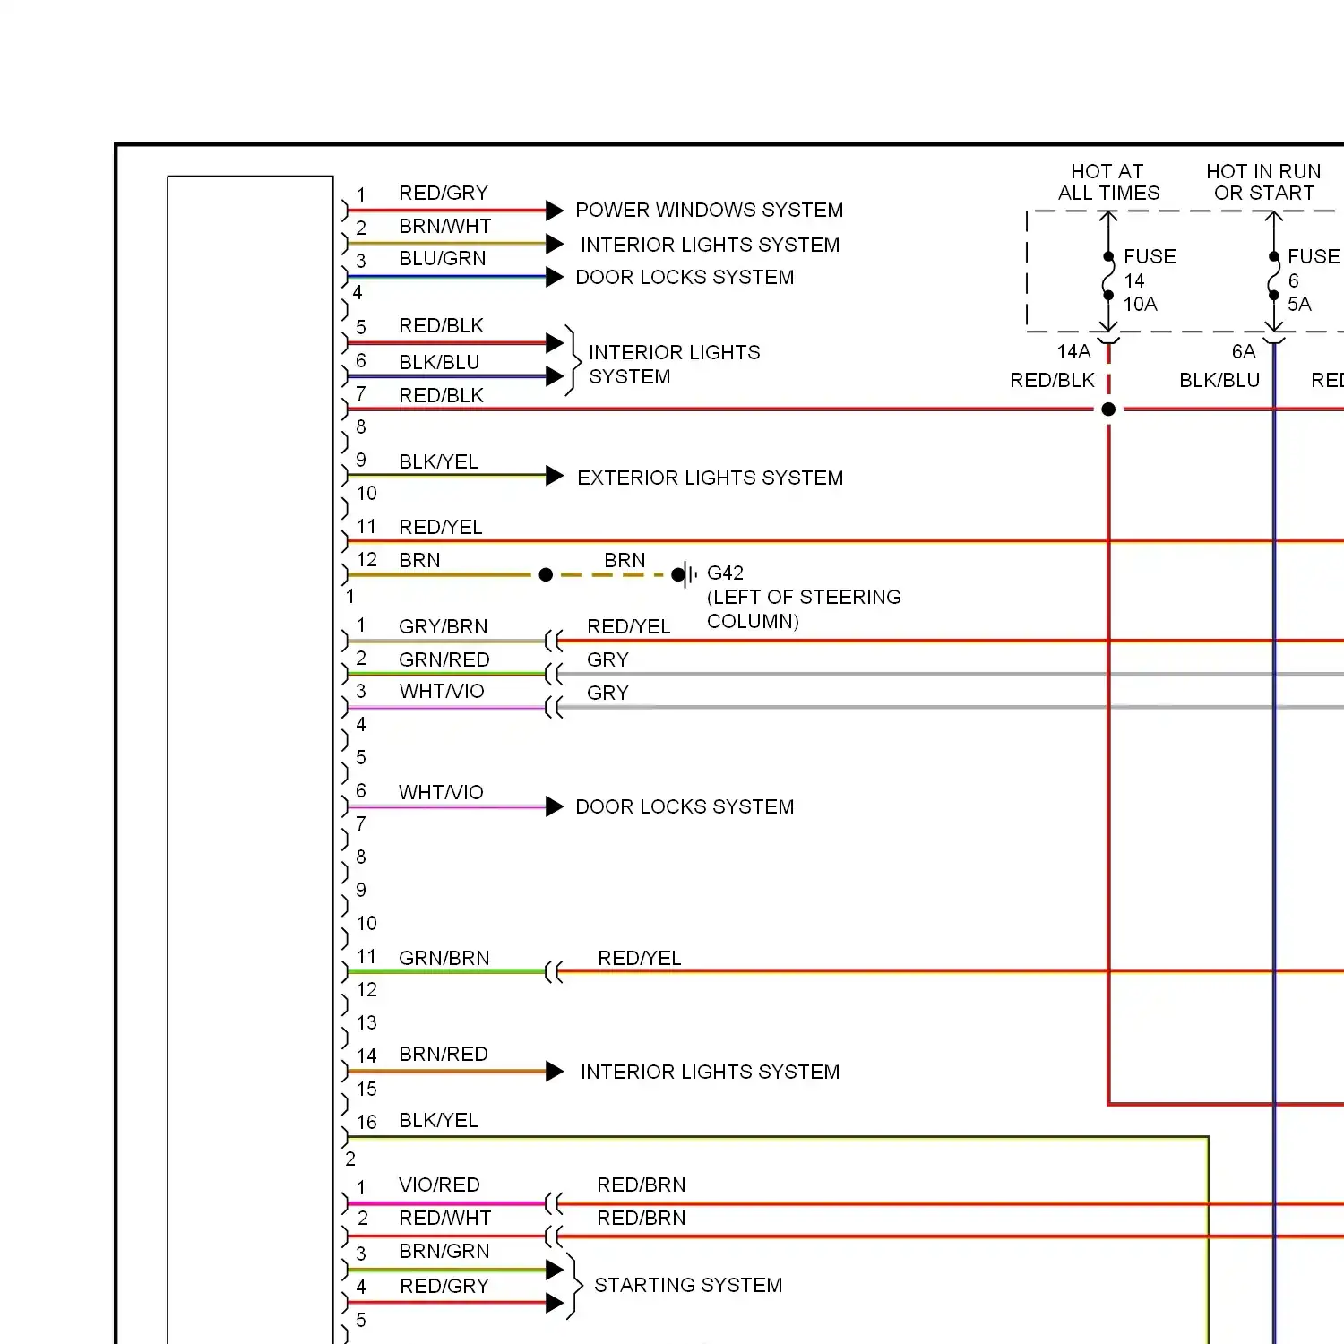Select the HOT IN RUN OR START heading
Image resolution: width=1344 pixels, height=1344 pixels.
click(1263, 182)
